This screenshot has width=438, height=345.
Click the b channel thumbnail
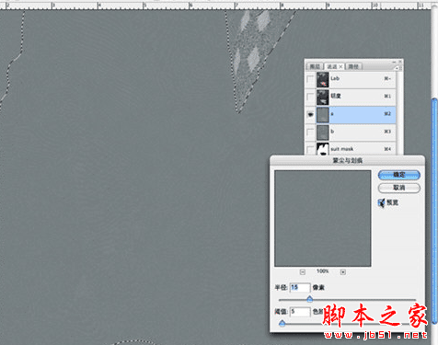(x=323, y=132)
